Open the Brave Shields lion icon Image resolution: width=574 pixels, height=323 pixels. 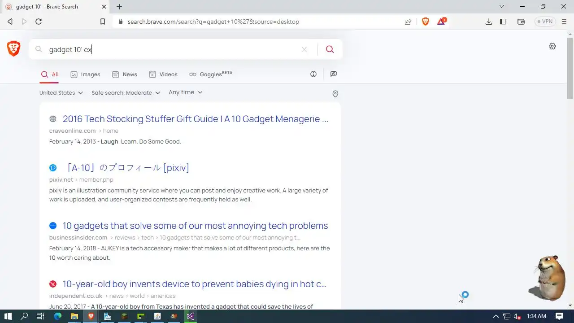point(426,22)
